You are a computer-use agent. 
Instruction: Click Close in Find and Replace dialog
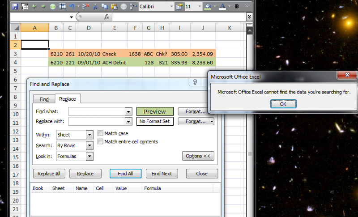[x=202, y=174]
